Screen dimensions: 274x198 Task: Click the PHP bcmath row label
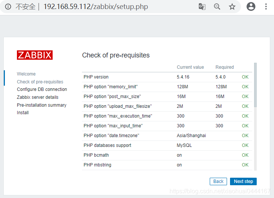tap(96, 155)
